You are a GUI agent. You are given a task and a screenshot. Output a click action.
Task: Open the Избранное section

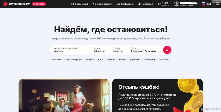pyautogui.click(x=146, y=4)
